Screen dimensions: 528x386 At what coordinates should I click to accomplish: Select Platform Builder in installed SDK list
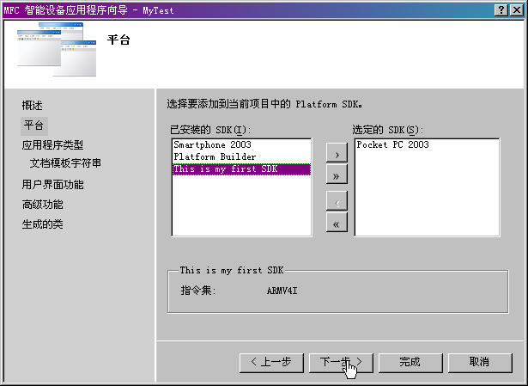(241, 157)
